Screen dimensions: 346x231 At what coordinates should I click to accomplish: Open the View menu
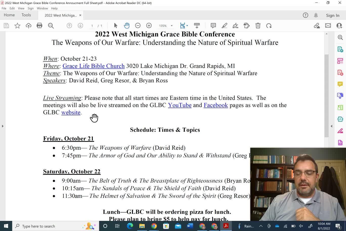[21, 8]
